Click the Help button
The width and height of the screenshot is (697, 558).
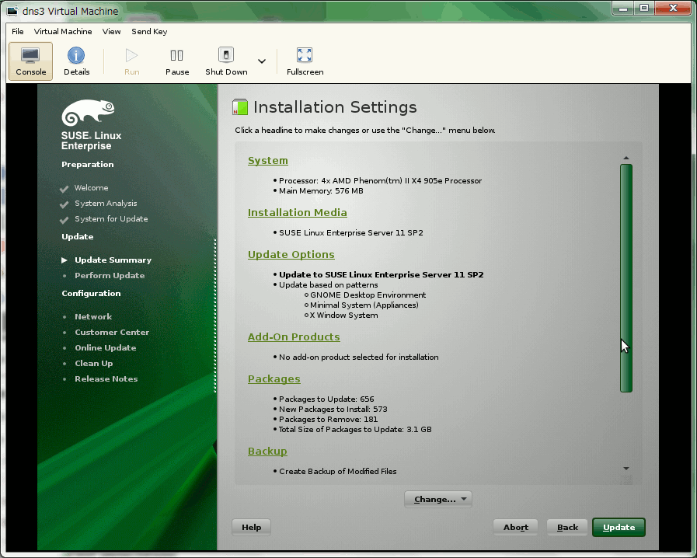(251, 528)
